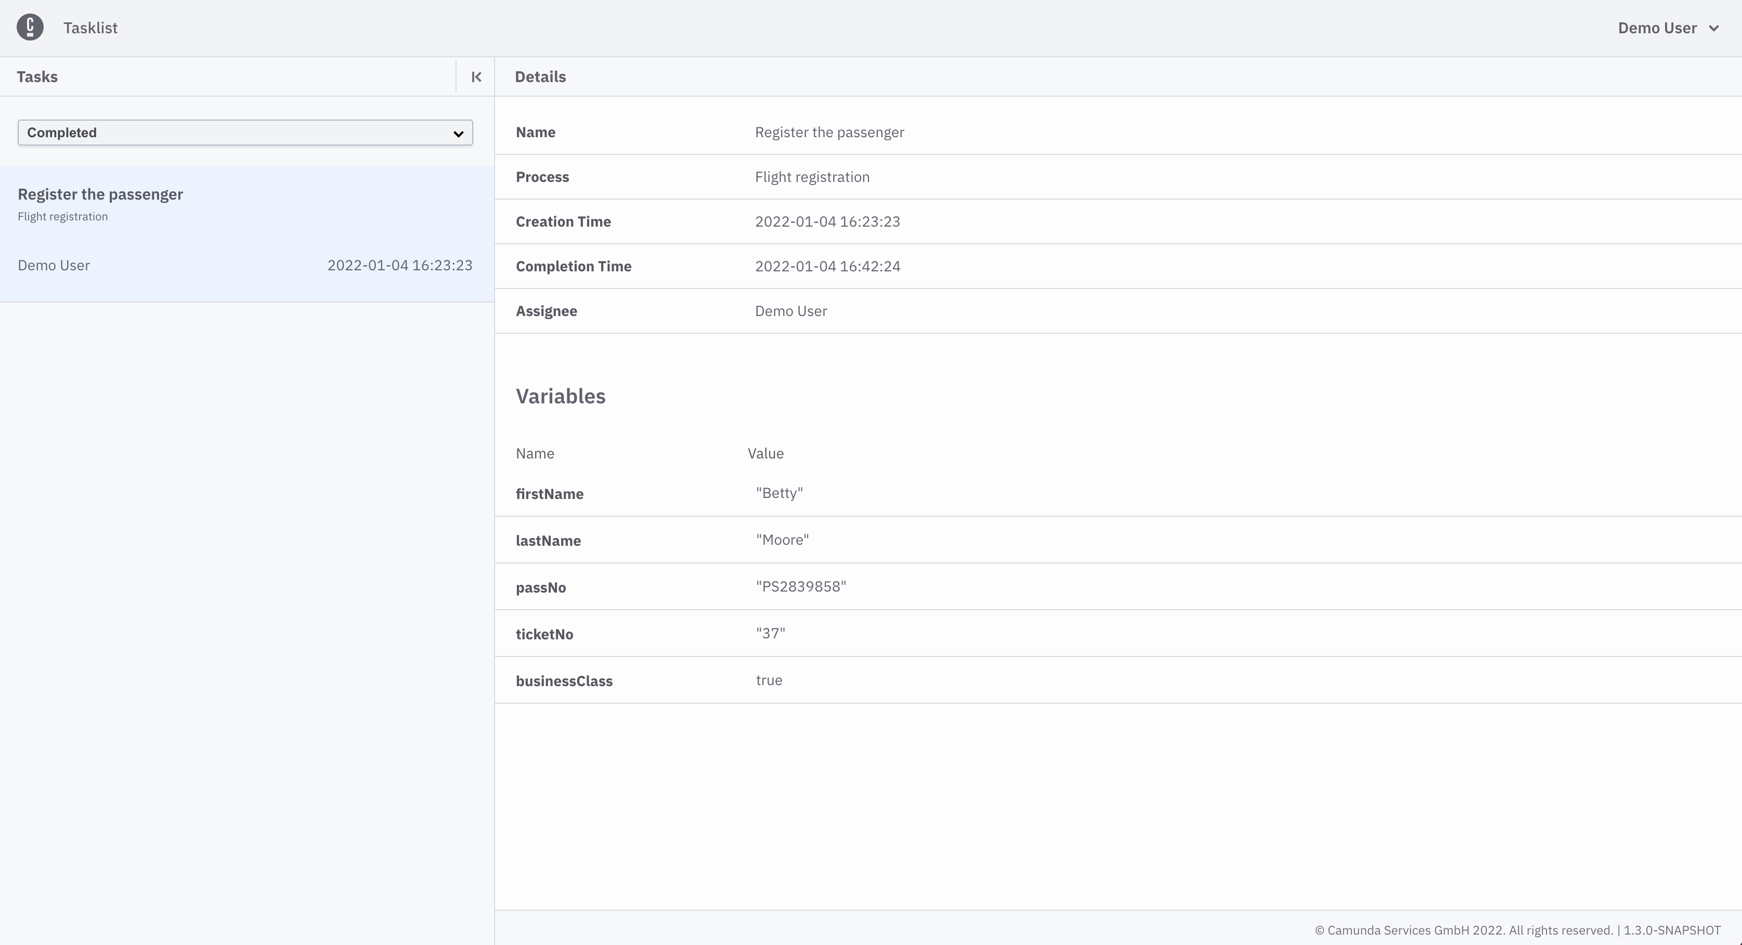1742x945 pixels.
Task: Select the Register the passenger task
Action: (100, 195)
